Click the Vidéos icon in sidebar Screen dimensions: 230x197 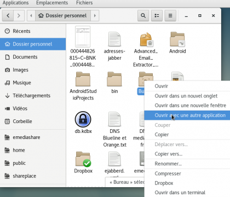click(7, 109)
